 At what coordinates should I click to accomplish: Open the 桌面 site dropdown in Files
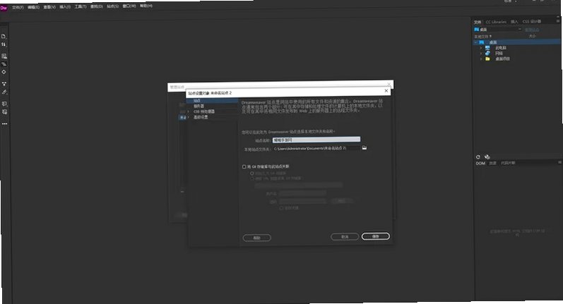click(497, 30)
